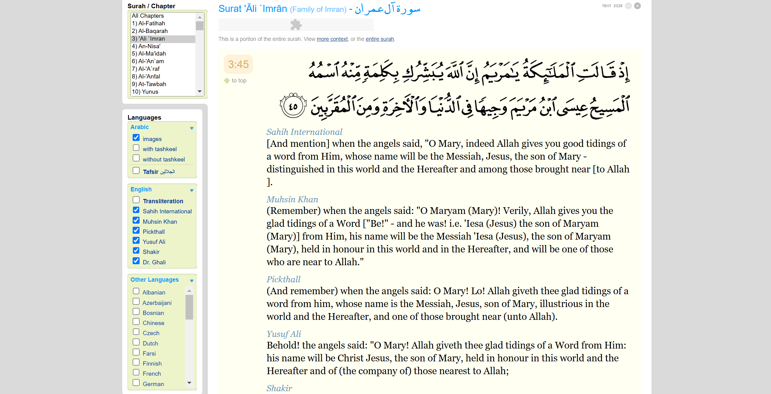This screenshot has width=771, height=394.
Task: Click the decrease text size minus icon
Action: click(628, 6)
